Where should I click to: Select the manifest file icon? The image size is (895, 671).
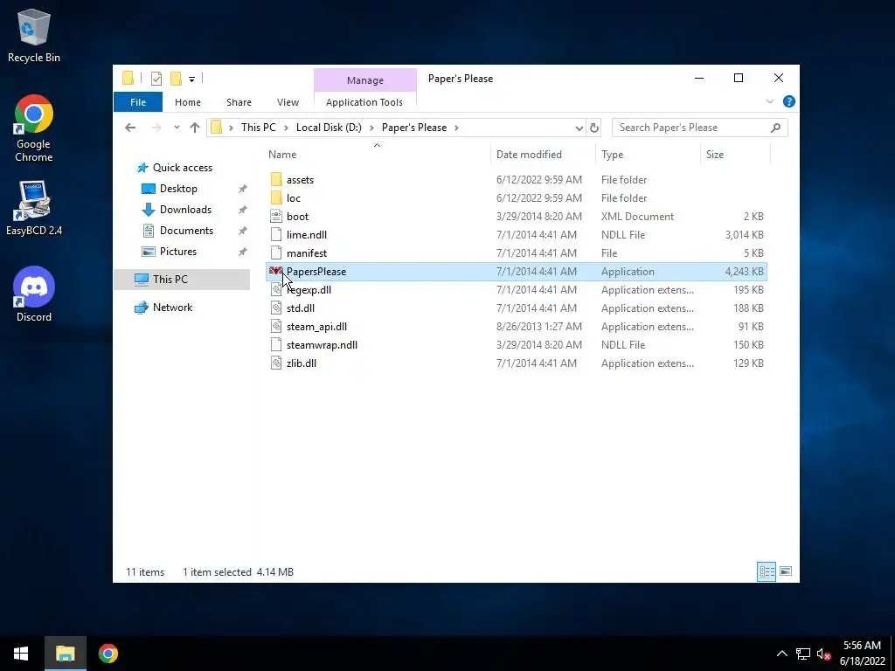coord(276,252)
